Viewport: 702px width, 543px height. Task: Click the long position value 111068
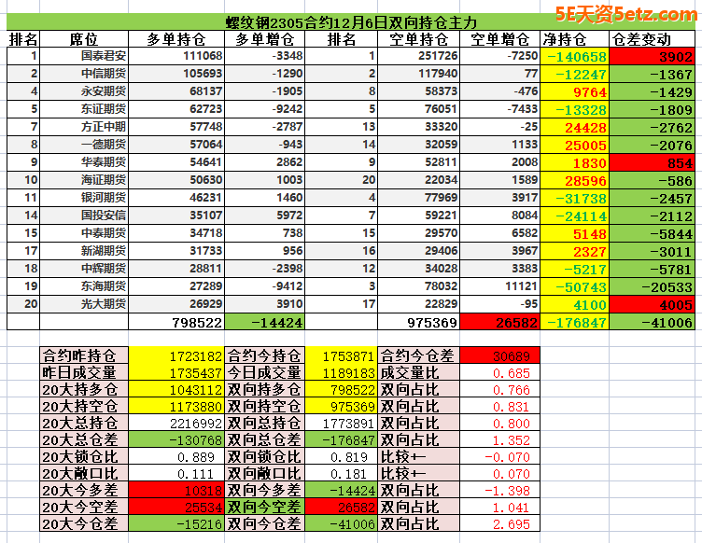[x=175, y=56]
